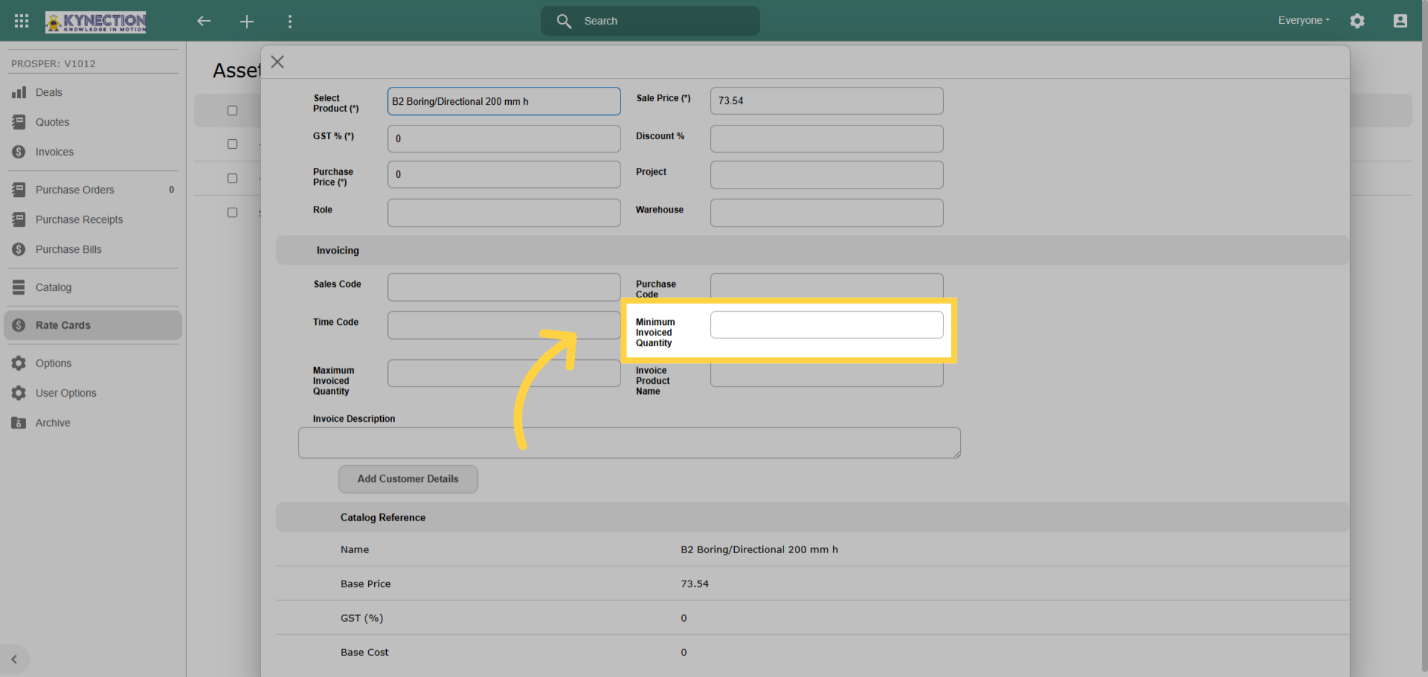Click the search magnifier icon
1428x677 pixels.
[563, 21]
